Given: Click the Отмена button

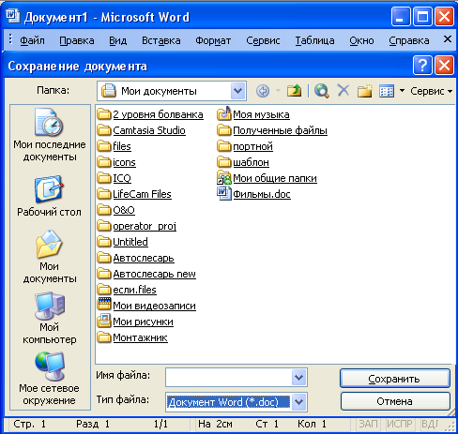Looking at the screenshot, I should (395, 401).
